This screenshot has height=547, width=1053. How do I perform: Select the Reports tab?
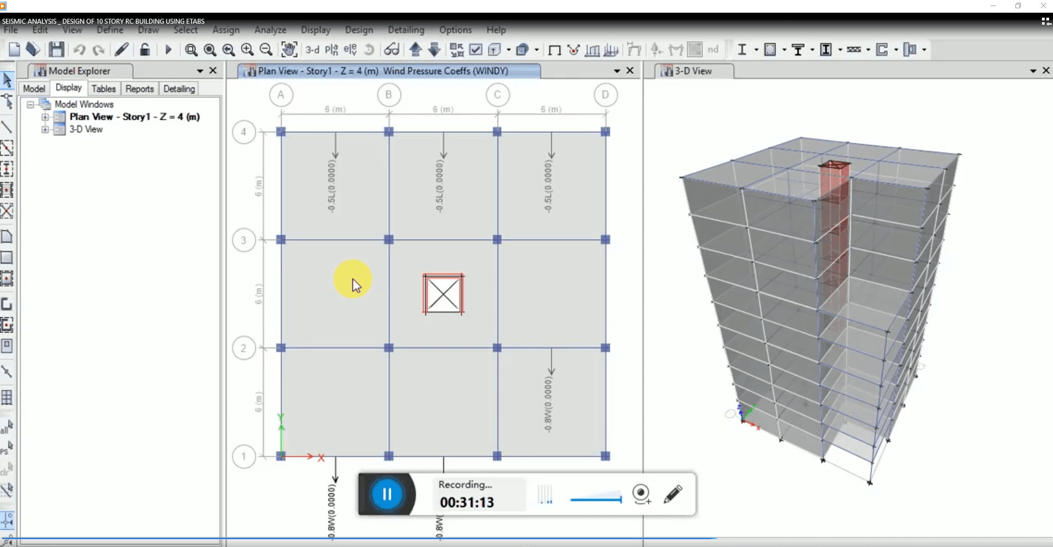(x=139, y=88)
